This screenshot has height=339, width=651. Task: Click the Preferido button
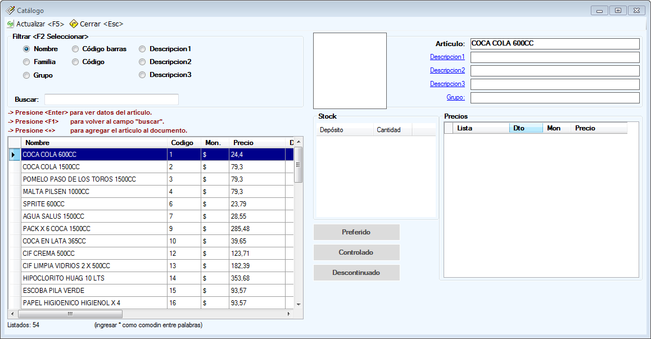click(x=356, y=232)
